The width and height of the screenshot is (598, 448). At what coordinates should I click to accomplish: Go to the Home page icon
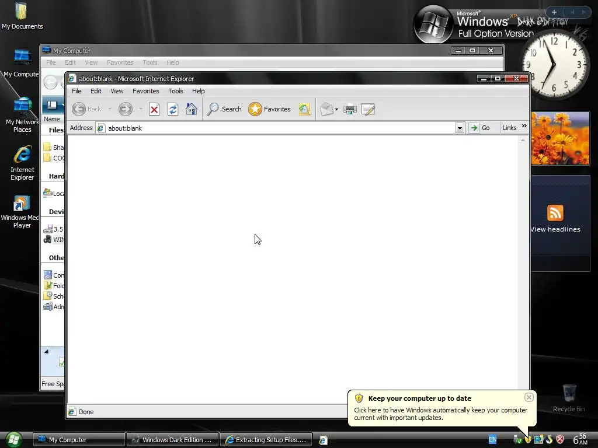coord(192,109)
